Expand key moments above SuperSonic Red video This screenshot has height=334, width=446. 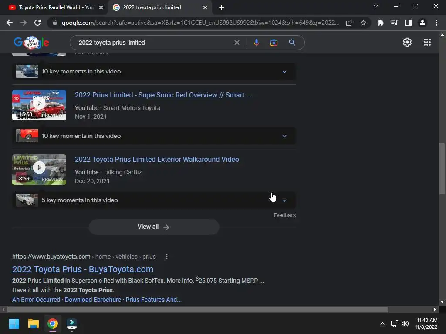pyautogui.click(x=284, y=72)
